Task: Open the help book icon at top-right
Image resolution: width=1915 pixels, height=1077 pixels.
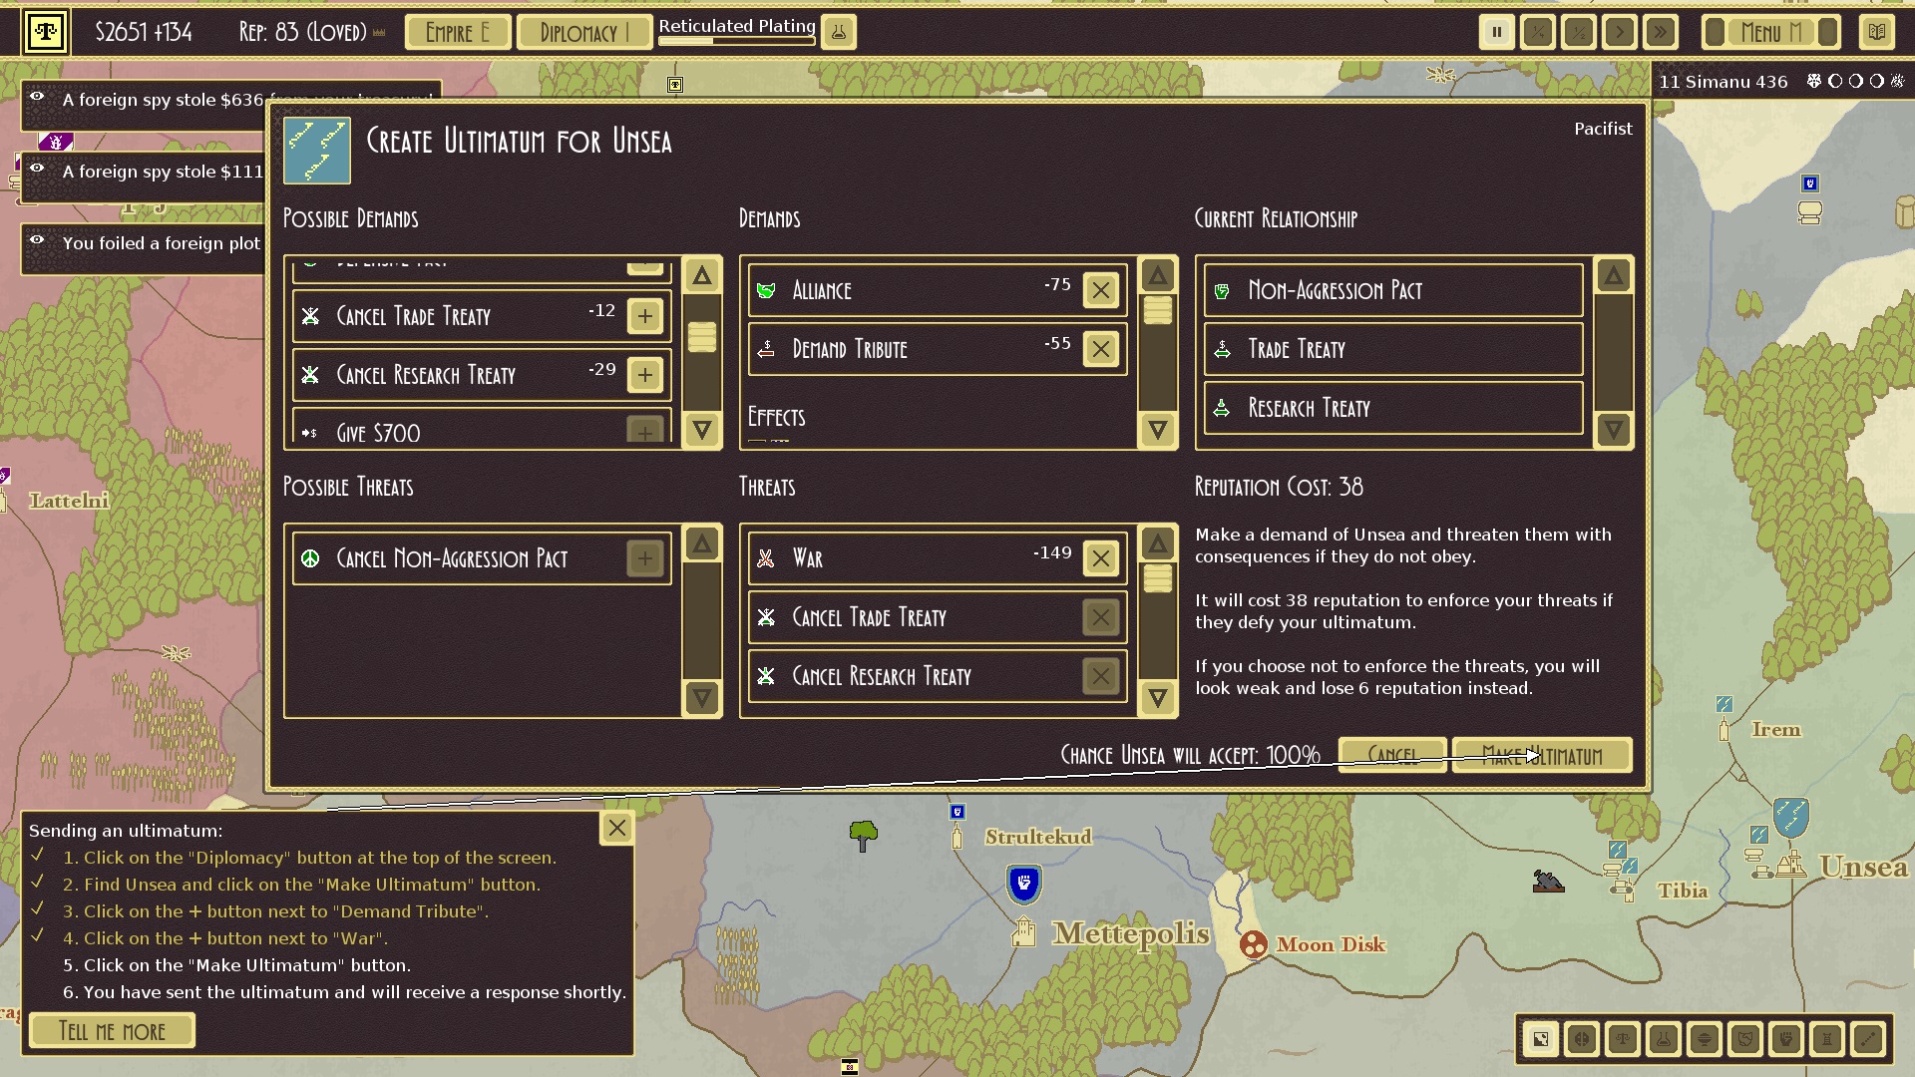Action: pos(1876,32)
